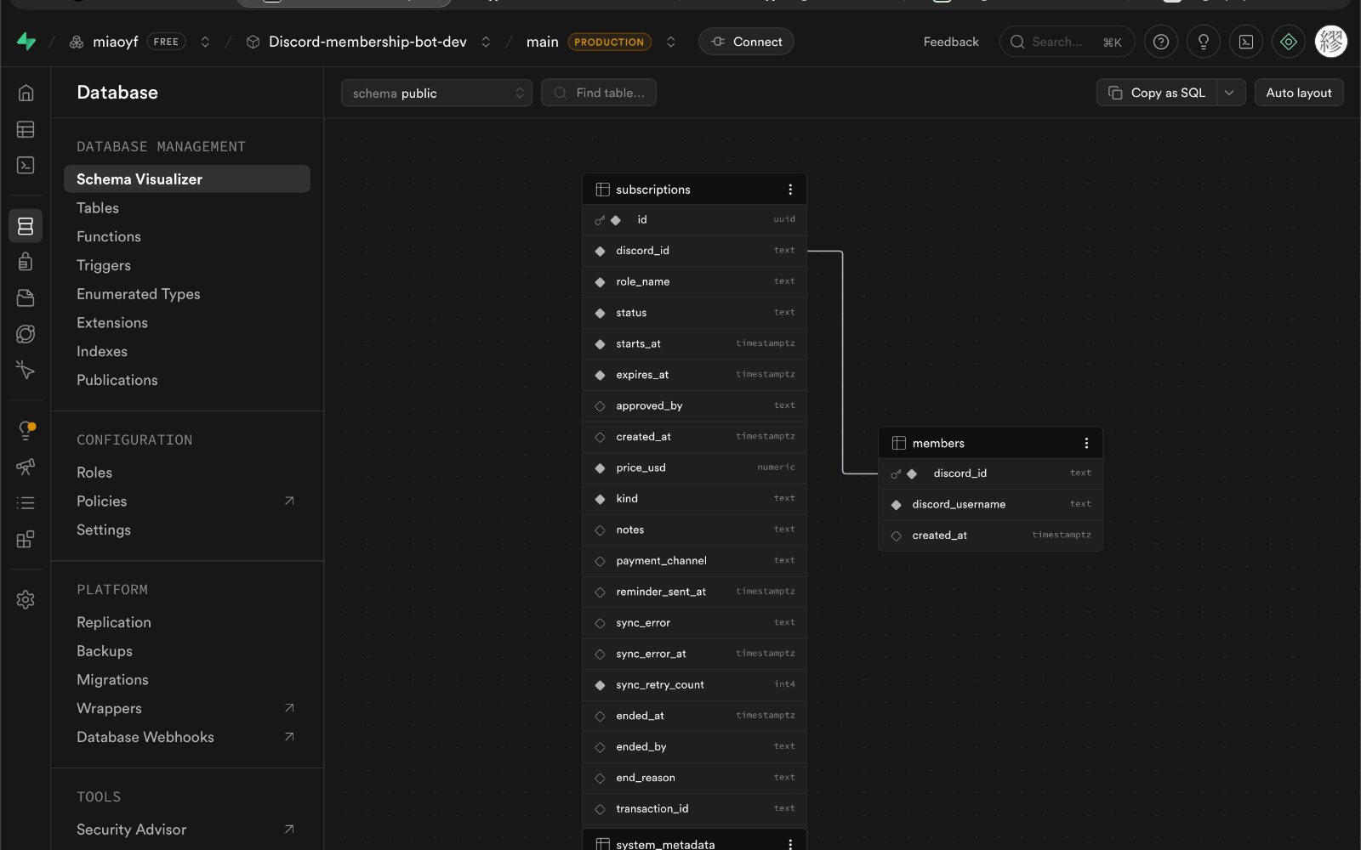Click the subscriptions table header
This screenshot has height=850, width=1361.
(x=694, y=190)
